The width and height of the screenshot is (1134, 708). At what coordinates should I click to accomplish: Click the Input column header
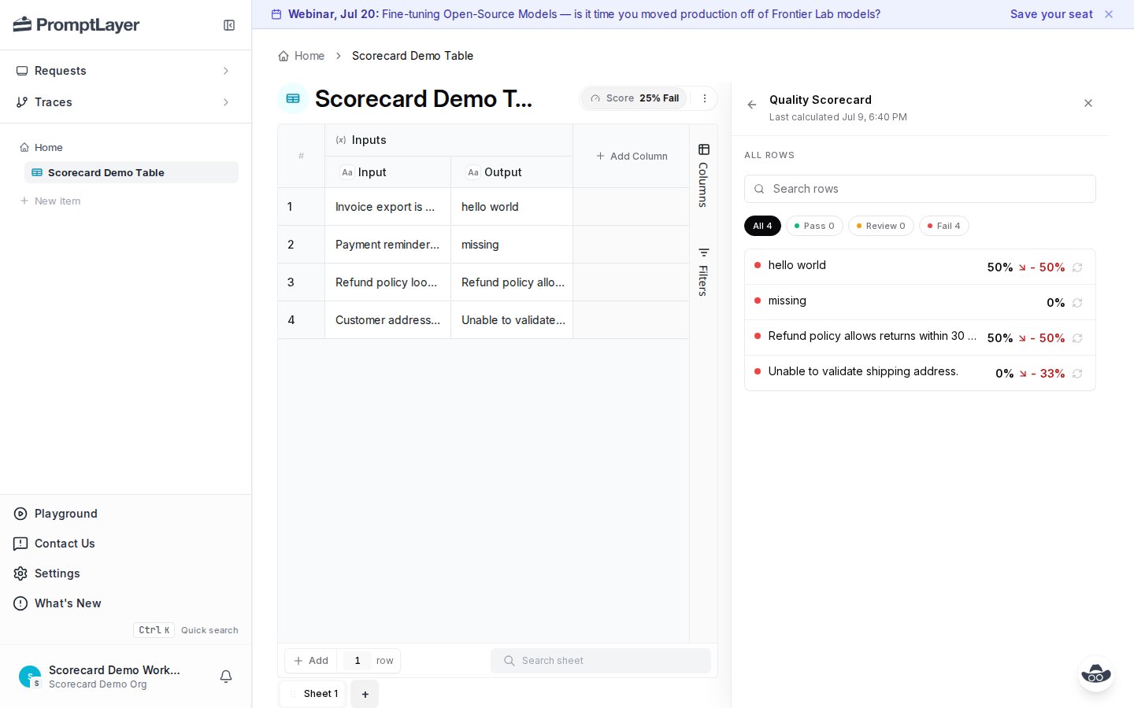pyautogui.click(x=387, y=172)
